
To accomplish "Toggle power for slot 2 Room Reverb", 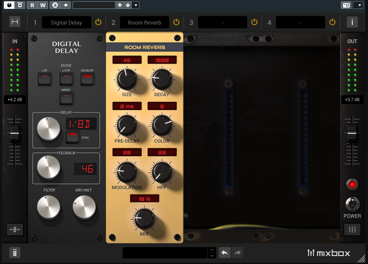I will [176, 22].
